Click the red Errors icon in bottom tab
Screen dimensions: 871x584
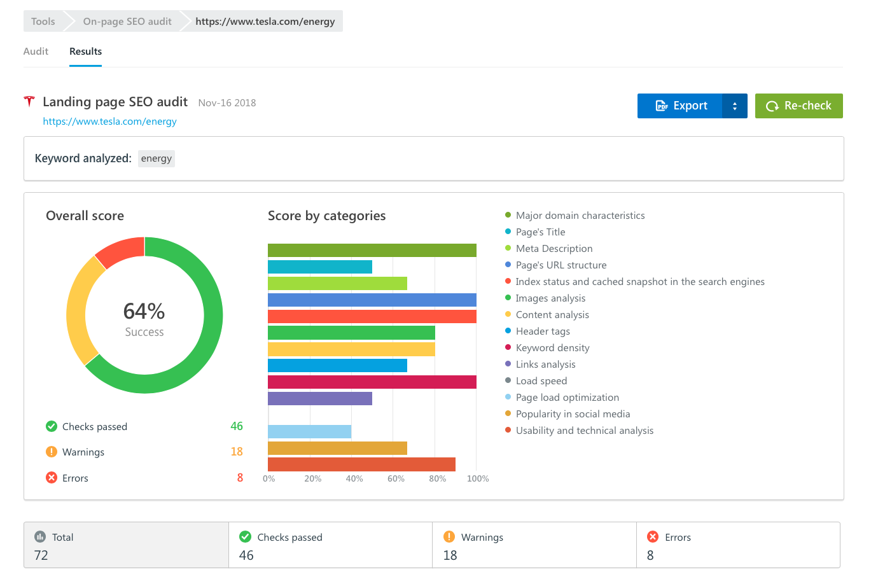coord(653,537)
